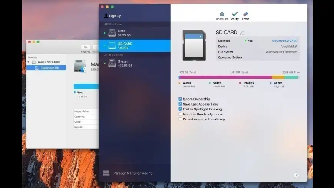This screenshot has width=334, height=188.
Task: Click the '/dev/disk2s1' device value
Action: click(289, 46)
